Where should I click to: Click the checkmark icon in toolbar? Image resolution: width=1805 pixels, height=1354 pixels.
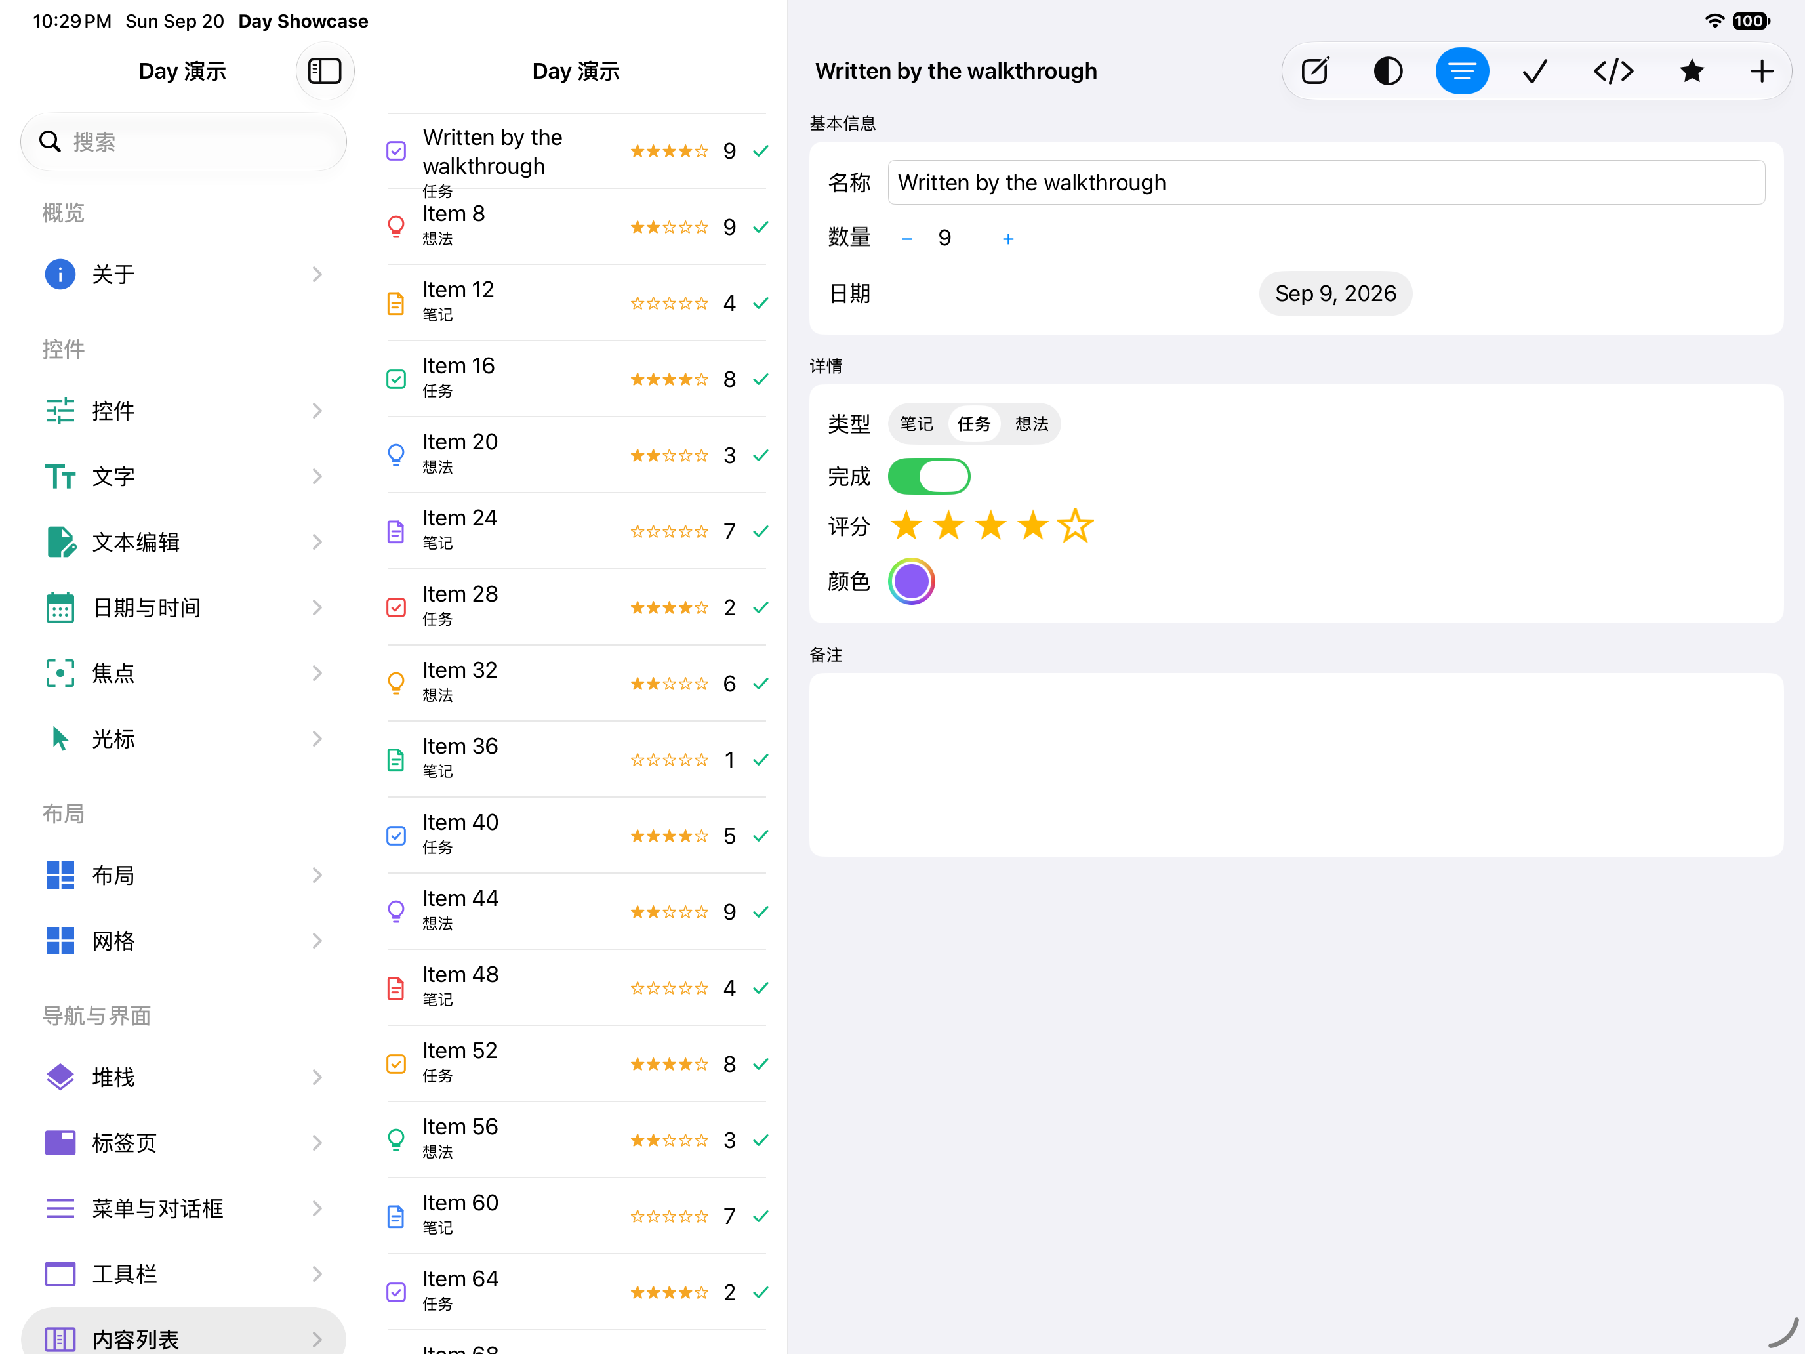click(x=1535, y=71)
